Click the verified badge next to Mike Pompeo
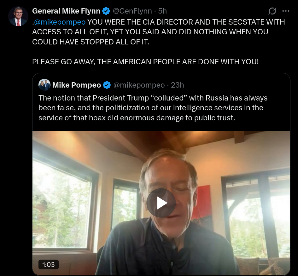This screenshot has height=276, width=298. 107,85
